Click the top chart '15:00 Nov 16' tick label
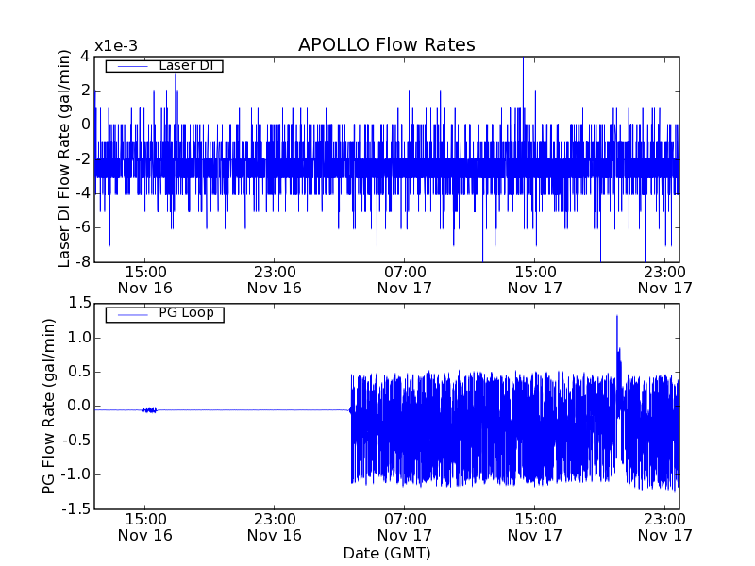Image resolution: width=755 pixels, height=566 pixels. click(x=145, y=280)
